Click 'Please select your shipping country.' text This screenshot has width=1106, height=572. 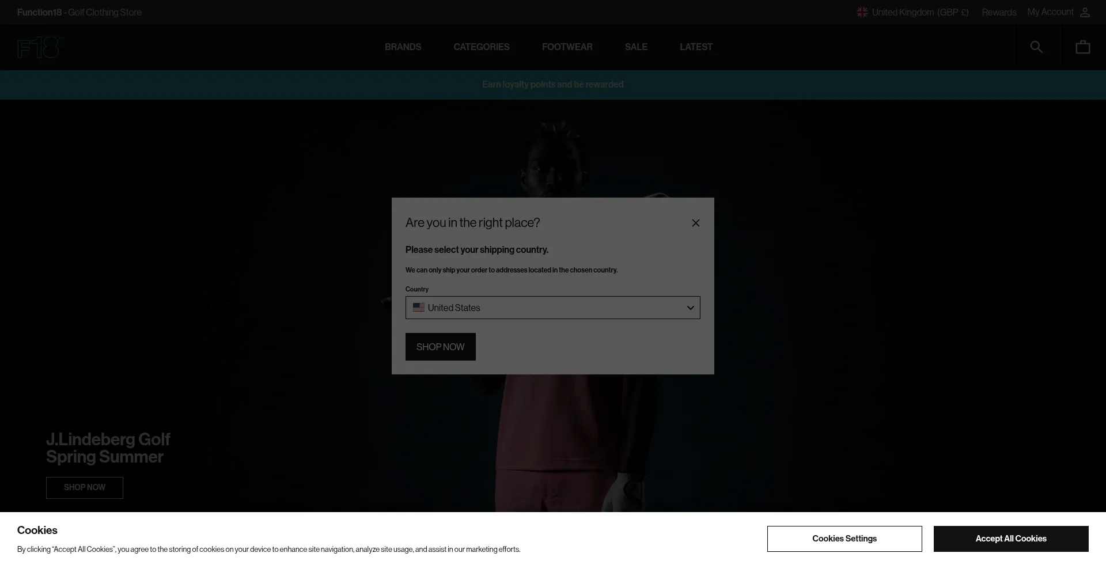476,250
